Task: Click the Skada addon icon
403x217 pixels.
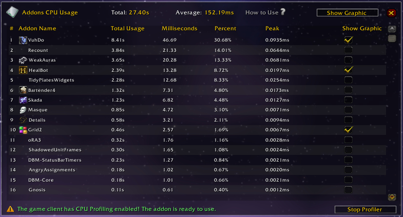Action: 23,100
